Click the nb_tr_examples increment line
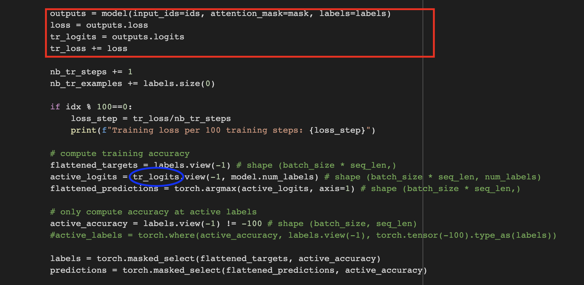The width and height of the screenshot is (584, 285). tap(132, 83)
